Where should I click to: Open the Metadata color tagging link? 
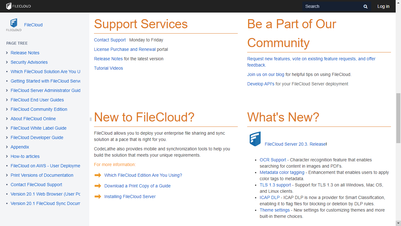coord(282,172)
